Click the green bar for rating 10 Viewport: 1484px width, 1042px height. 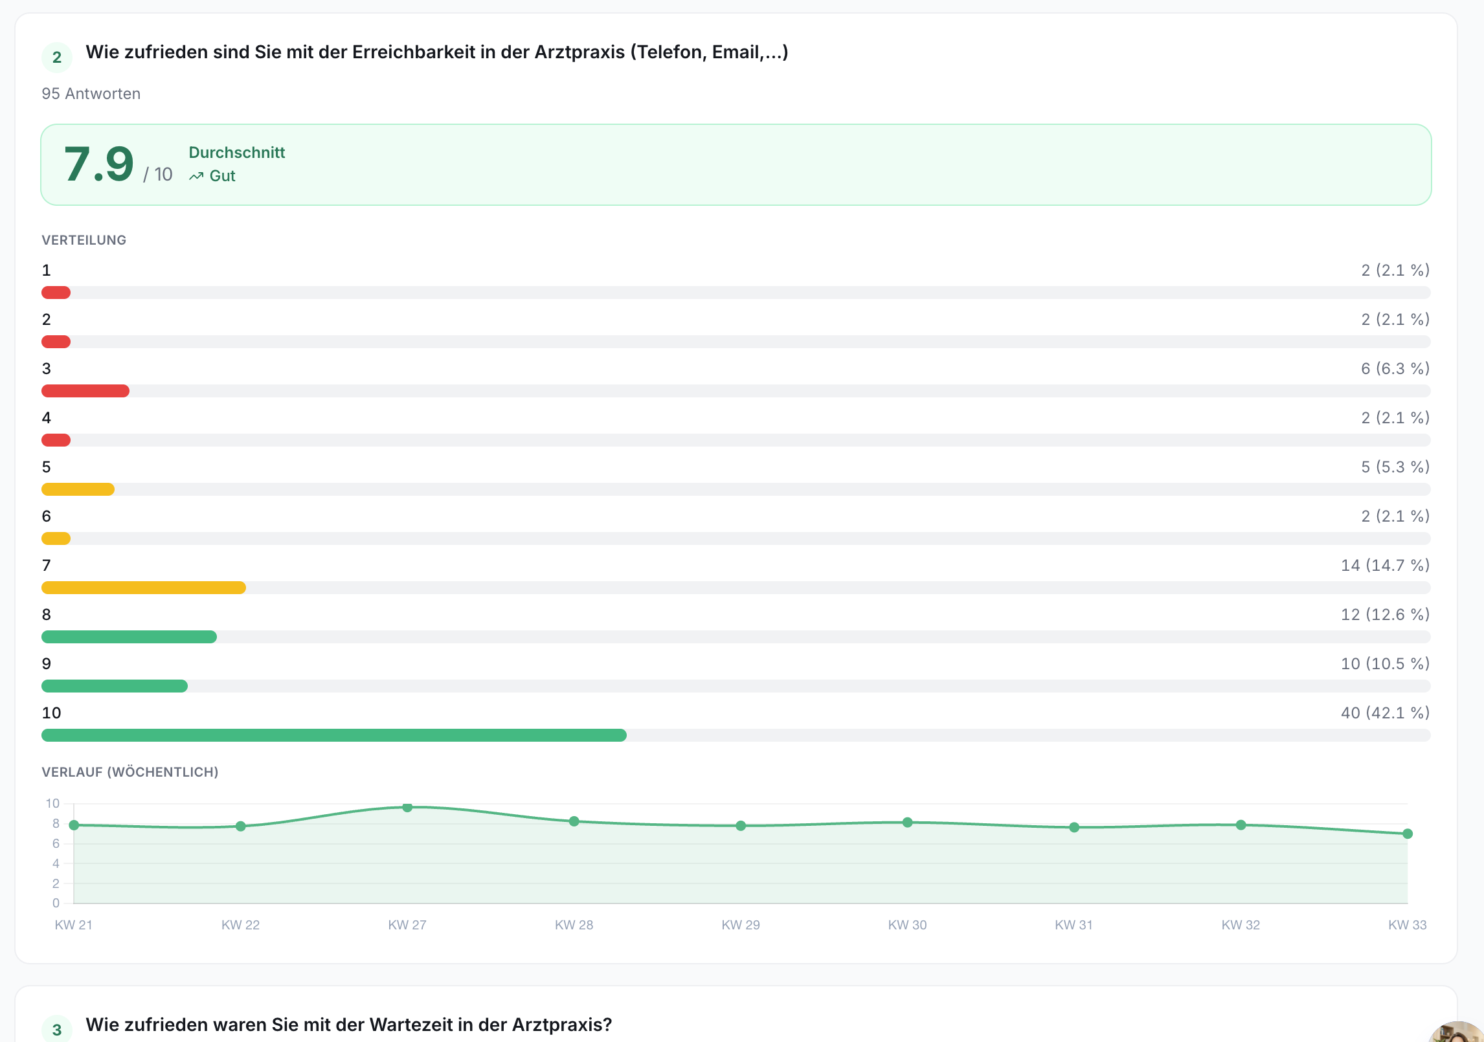pyautogui.click(x=334, y=735)
